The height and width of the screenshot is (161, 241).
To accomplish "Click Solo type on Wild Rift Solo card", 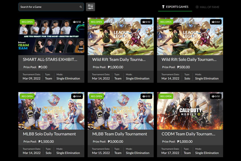I will click(187, 78).
